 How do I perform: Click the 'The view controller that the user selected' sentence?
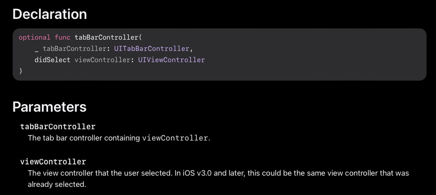[x=100, y=173]
